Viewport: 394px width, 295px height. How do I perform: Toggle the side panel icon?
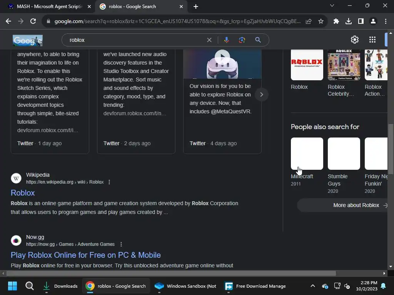(361, 22)
